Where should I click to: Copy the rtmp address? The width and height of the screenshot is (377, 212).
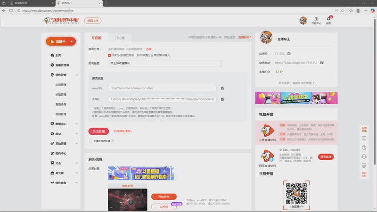222,88
